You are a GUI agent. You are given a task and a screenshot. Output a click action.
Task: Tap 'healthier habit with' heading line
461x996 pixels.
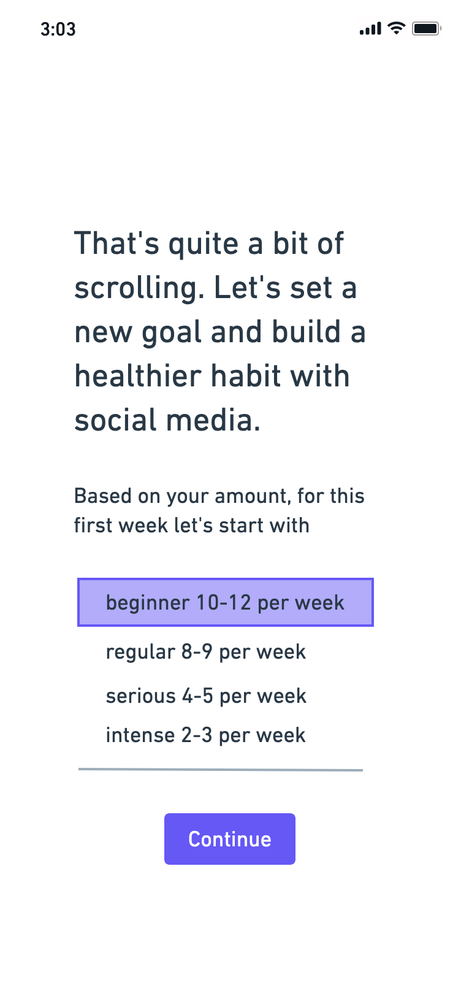[212, 376]
